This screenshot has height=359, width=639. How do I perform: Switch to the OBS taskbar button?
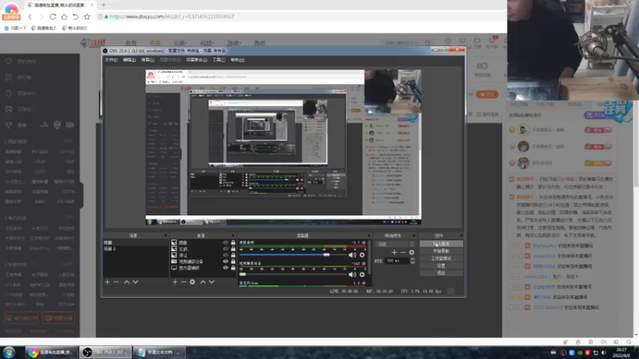105,352
